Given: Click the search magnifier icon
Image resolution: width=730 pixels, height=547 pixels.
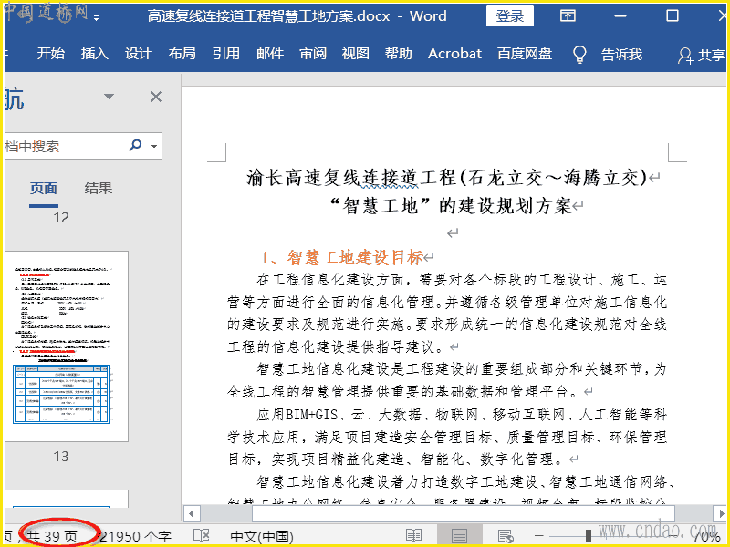Looking at the screenshot, I should (135, 145).
